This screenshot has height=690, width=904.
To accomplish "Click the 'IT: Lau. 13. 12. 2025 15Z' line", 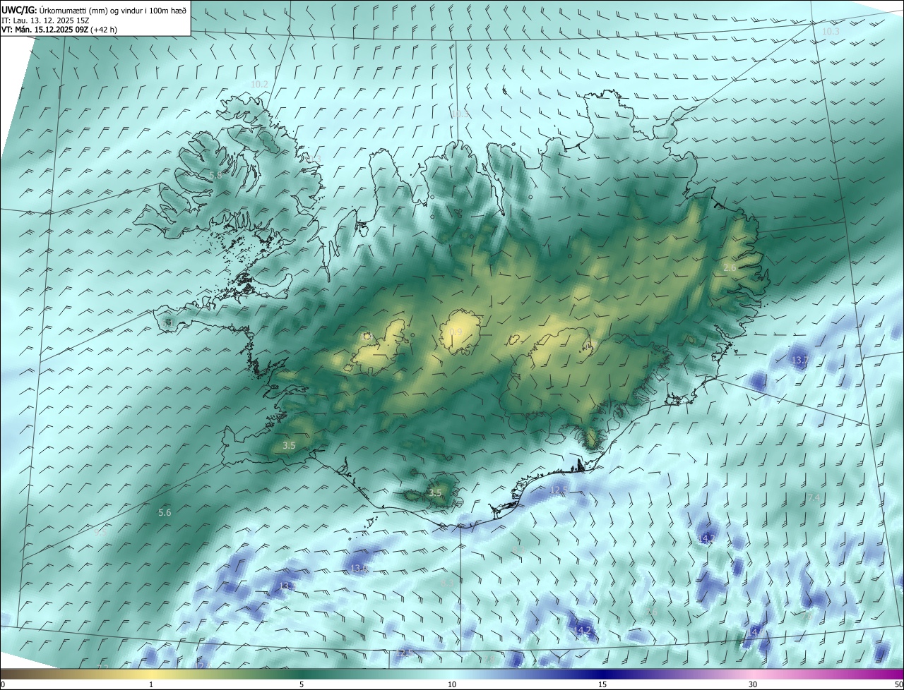I will point(45,20).
